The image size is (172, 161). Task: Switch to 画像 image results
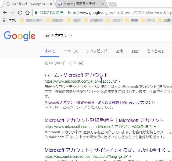pyautogui.click(x=119, y=51)
